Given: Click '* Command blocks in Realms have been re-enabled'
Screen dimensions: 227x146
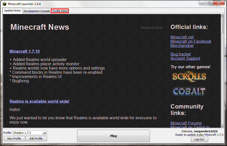Looking at the screenshot, I should [56, 72].
